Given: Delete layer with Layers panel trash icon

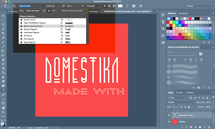Looking at the screenshot, I should click(x=209, y=127).
